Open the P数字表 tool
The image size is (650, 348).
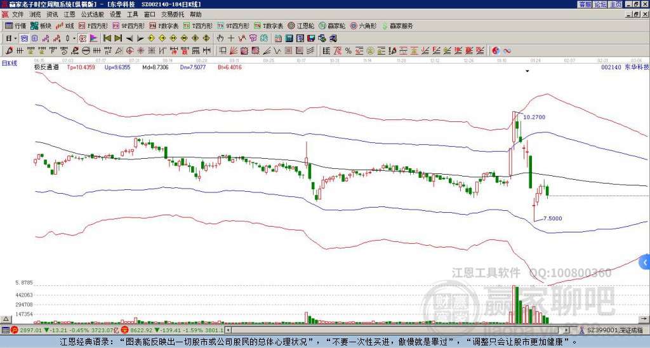pyautogui.click(x=164, y=25)
